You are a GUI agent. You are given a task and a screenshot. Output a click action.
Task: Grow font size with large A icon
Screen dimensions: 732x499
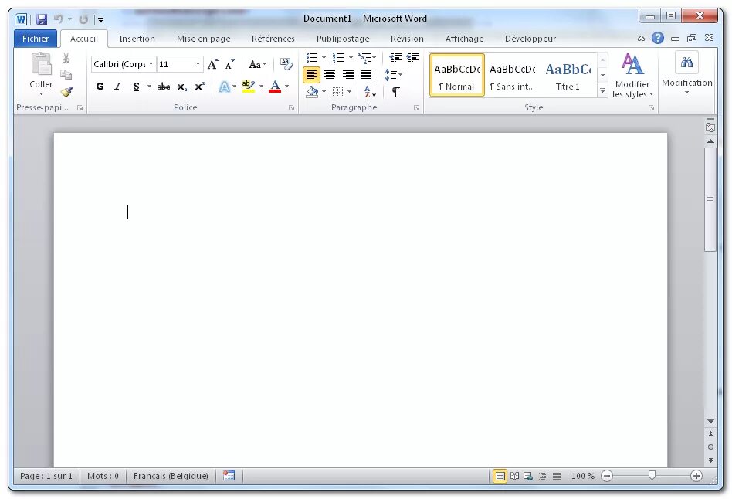pos(213,64)
